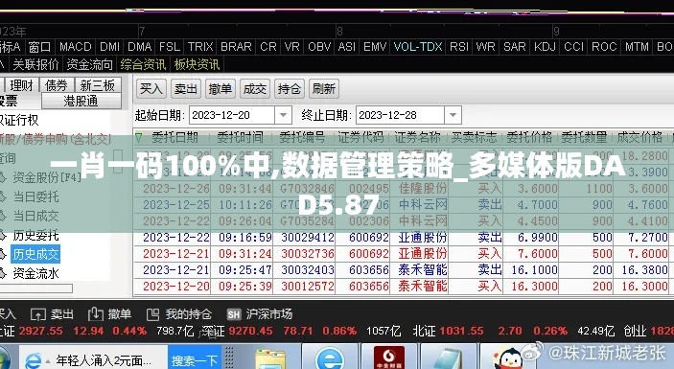
Task: Select the RSI indicator tab
Action: point(458,47)
